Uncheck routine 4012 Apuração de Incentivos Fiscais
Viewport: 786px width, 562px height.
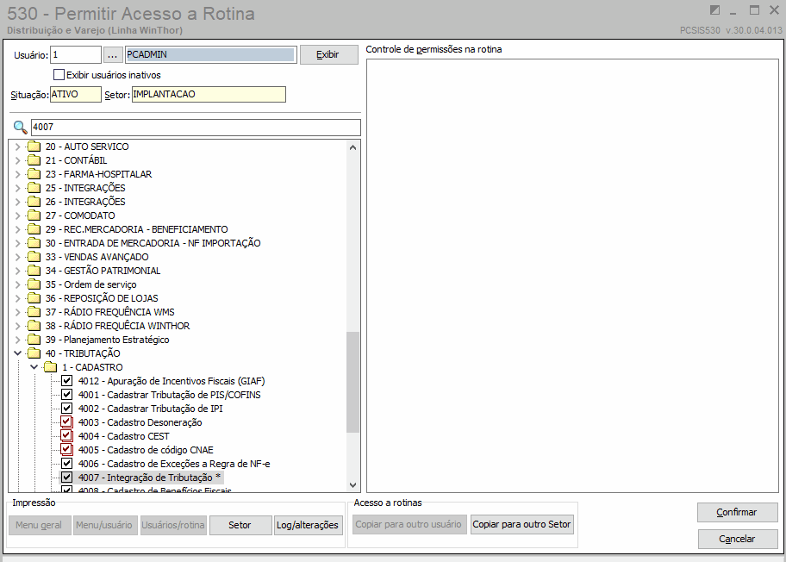click(66, 381)
